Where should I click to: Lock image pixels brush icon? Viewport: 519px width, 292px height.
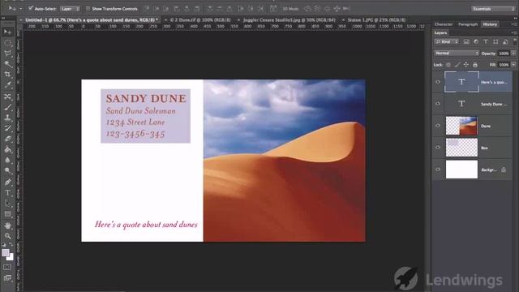(457, 65)
